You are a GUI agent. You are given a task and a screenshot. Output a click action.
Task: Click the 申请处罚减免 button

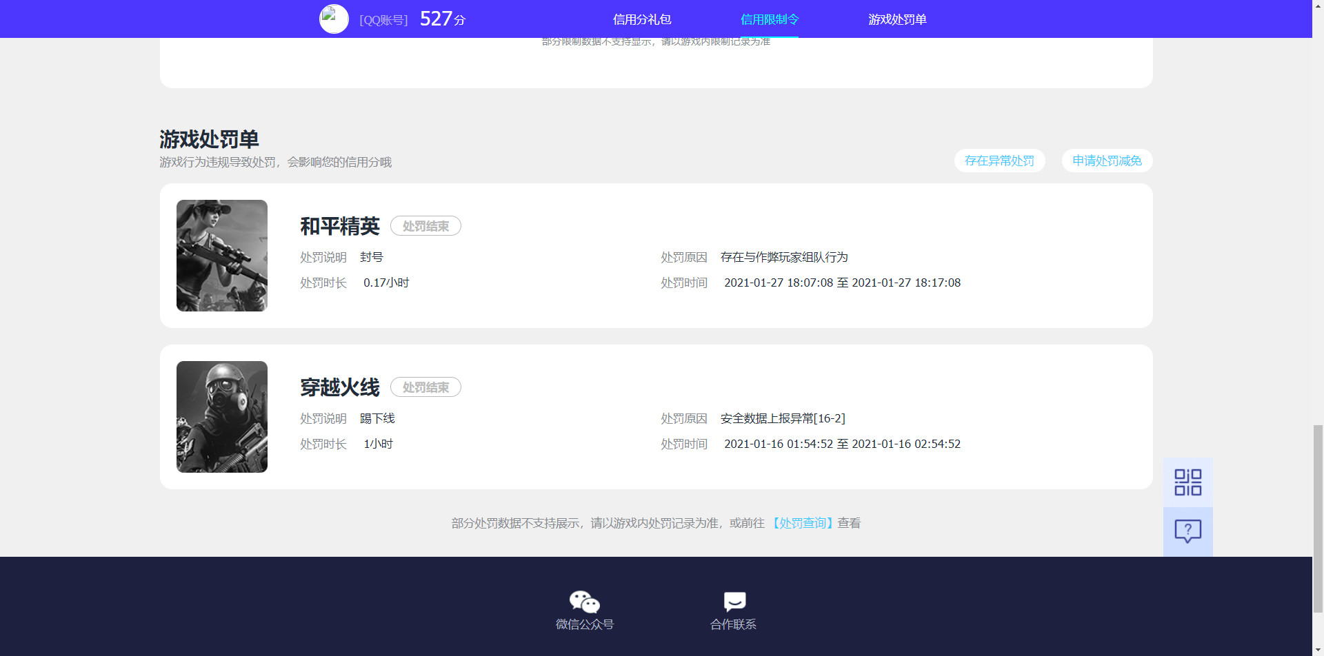[x=1107, y=161]
